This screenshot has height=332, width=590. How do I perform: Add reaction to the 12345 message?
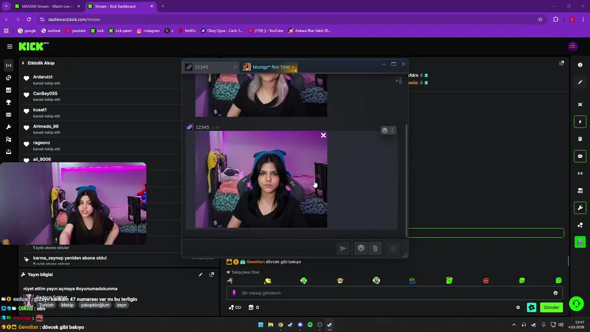[384, 130]
